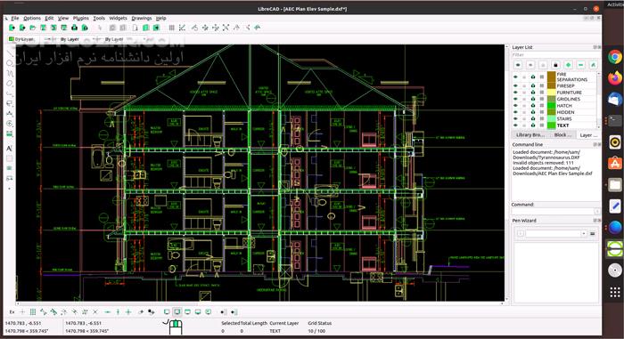Image resolution: width=624 pixels, height=339 pixels.
Task: Open Terminal from Ubuntu dock
Action: click(x=615, y=120)
